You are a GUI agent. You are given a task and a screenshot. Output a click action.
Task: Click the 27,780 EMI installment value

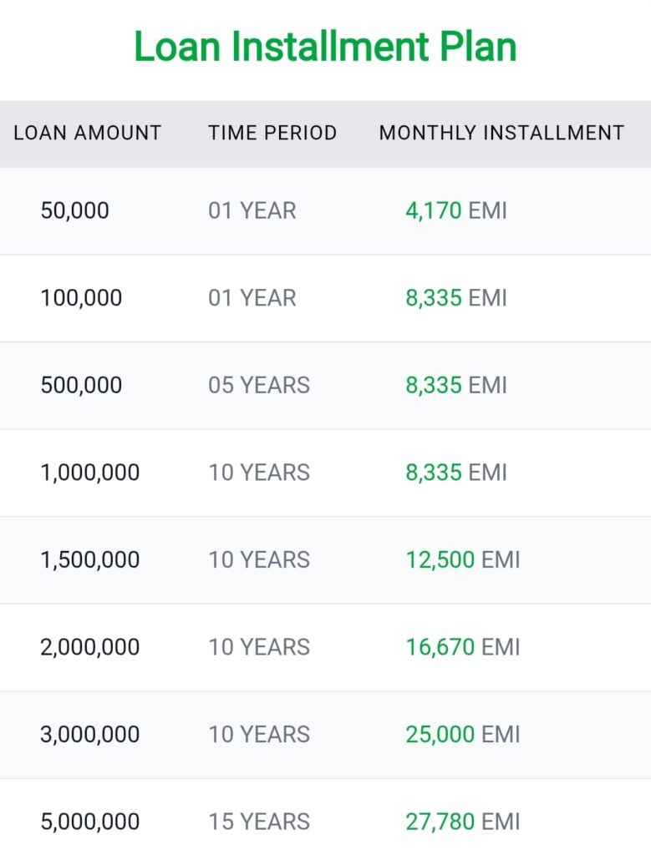pyautogui.click(x=463, y=822)
